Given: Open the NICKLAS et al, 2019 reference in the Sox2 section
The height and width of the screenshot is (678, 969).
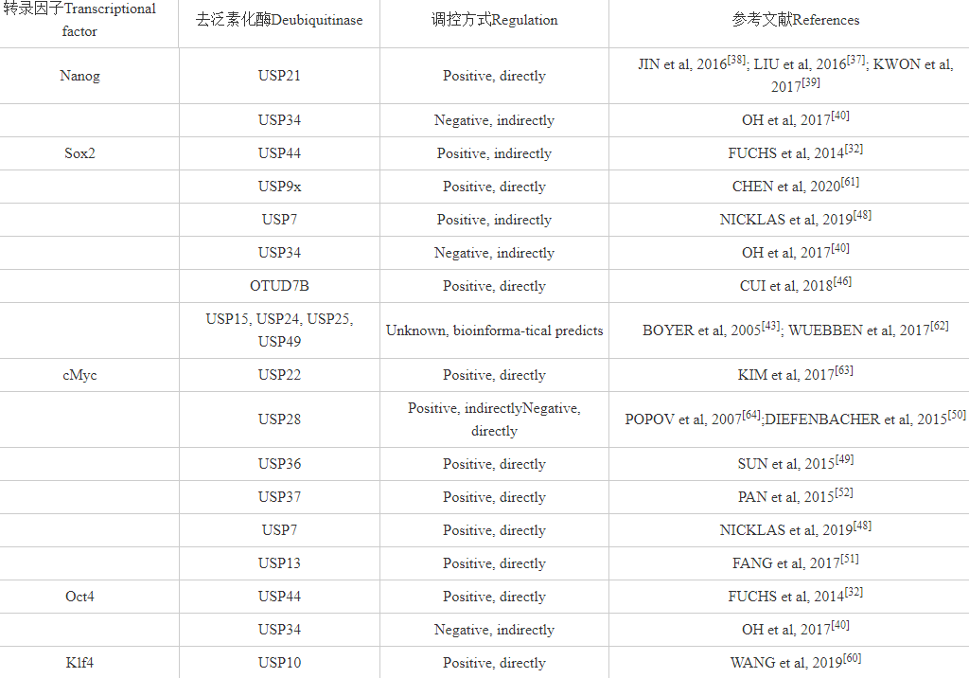Looking at the screenshot, I should 795,219.
